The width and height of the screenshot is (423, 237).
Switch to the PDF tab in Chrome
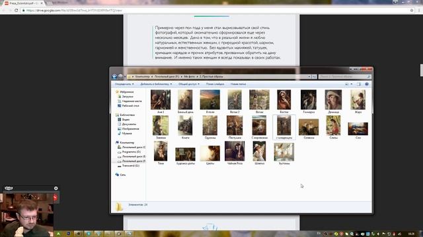(x=24, y=3)
